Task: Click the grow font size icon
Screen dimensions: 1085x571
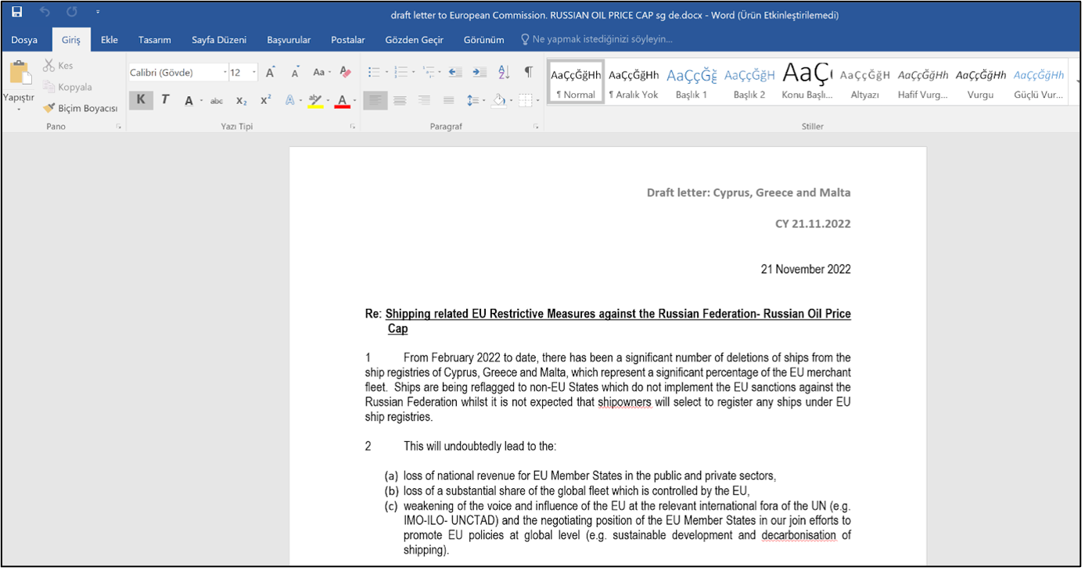Action: click(270, 72)
